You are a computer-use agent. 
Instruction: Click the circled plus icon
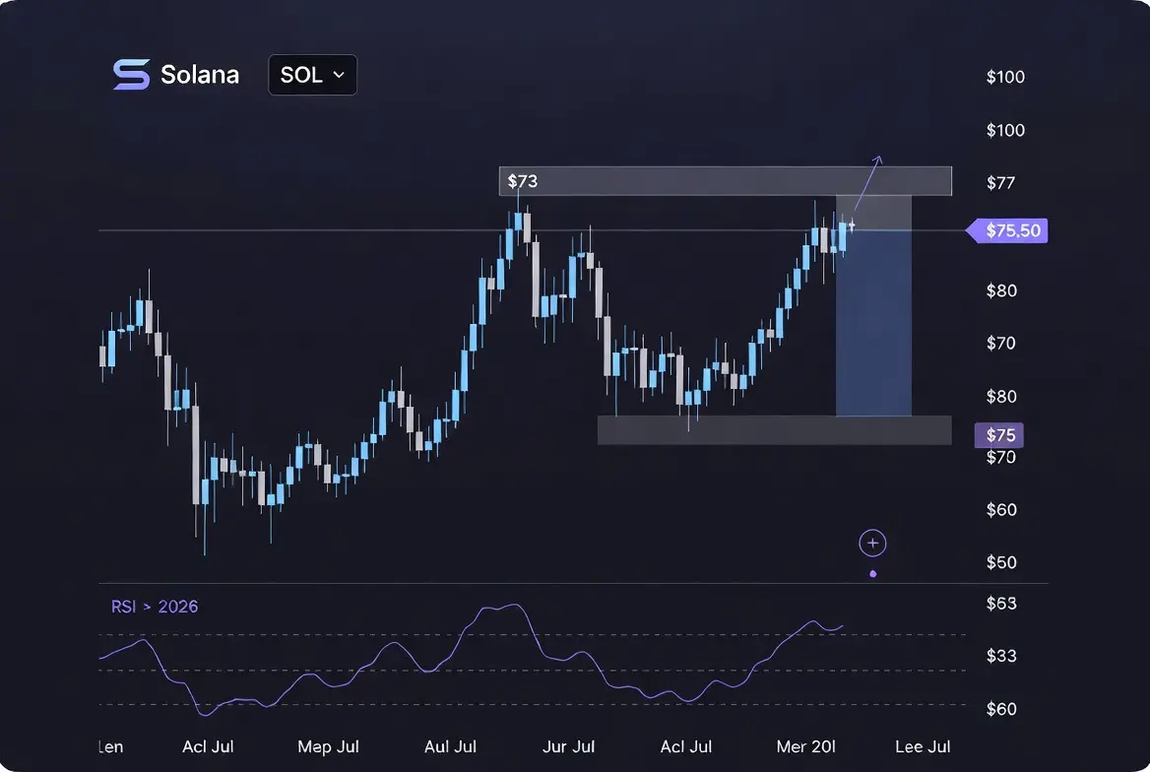872,543
